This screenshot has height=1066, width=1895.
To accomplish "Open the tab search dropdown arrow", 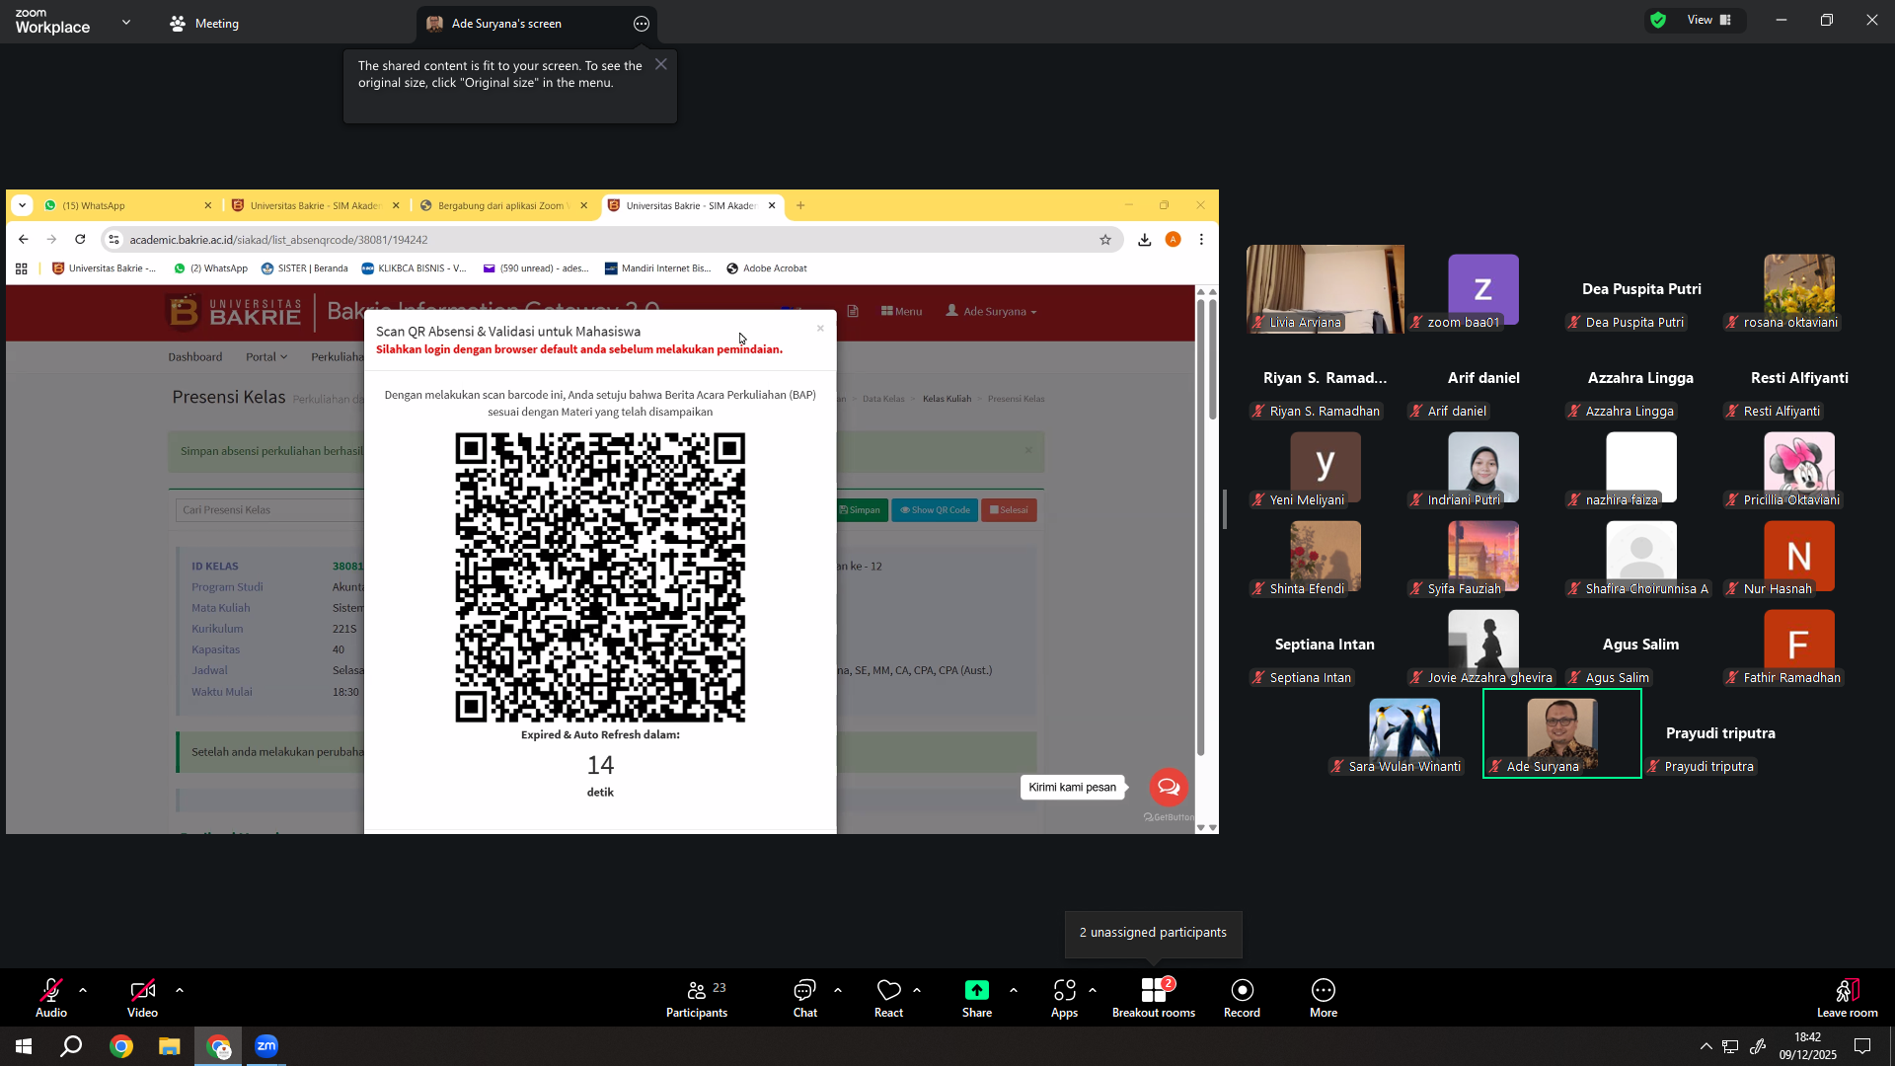I will pos(22,205).
